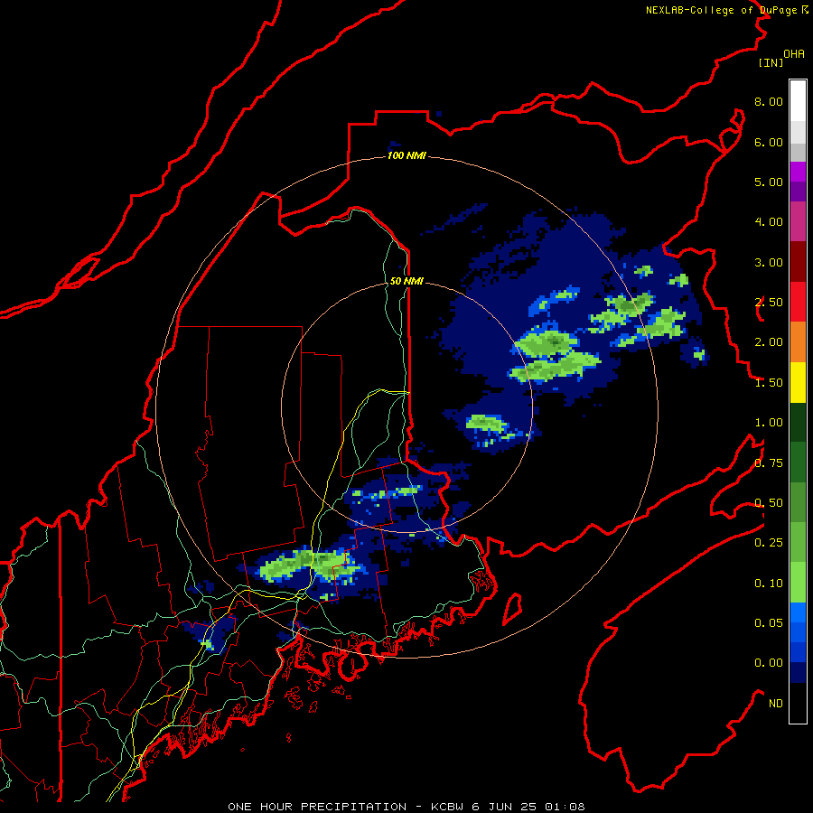Click the 8.00 legend value

[x=769, y=101]
